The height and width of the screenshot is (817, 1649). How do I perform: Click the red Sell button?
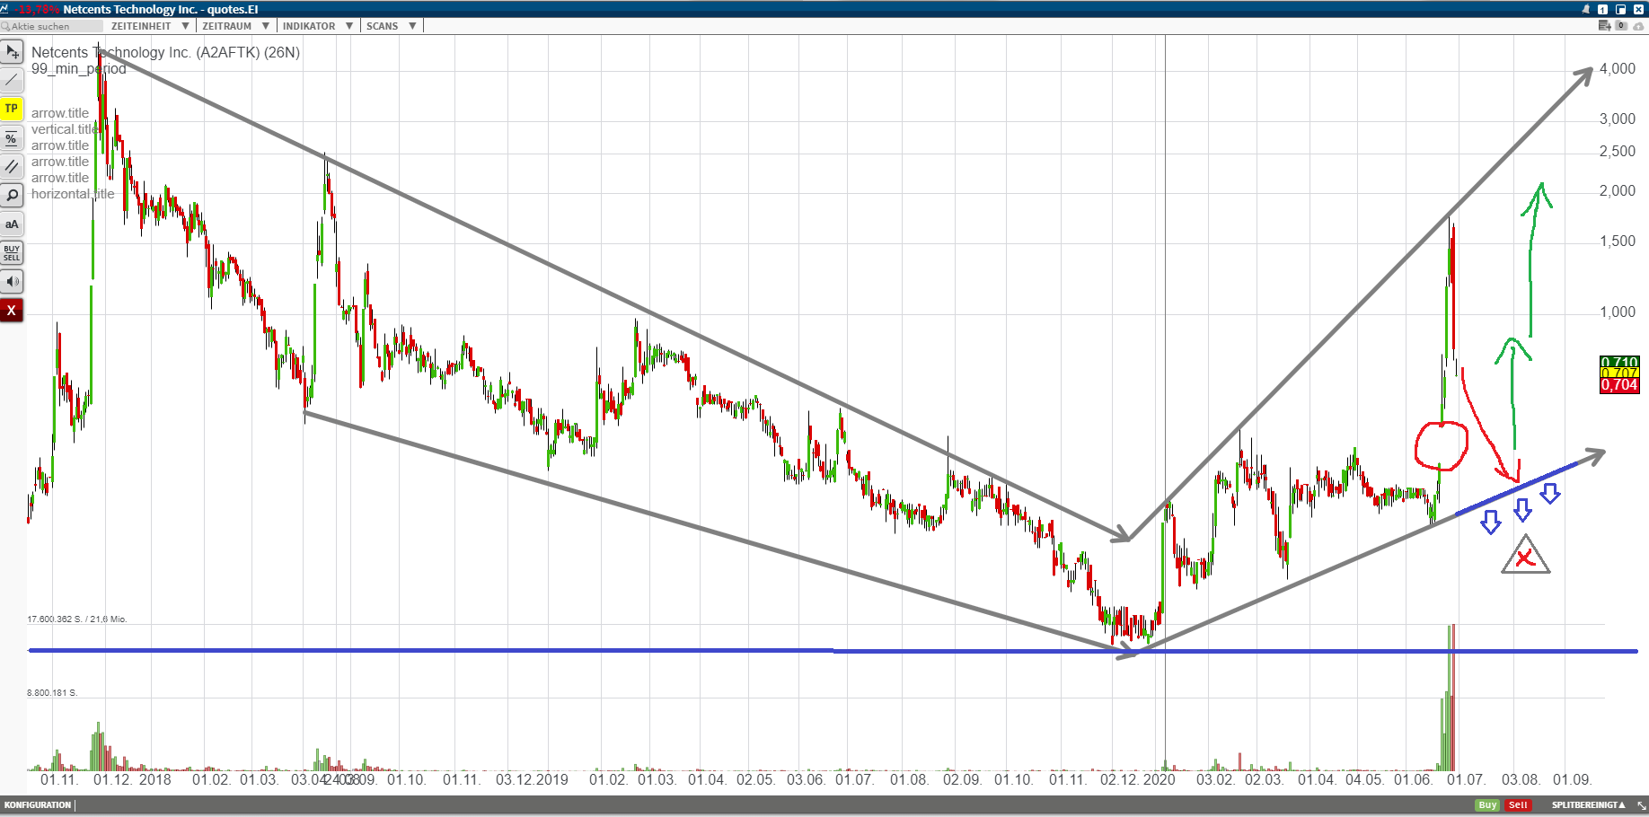[x=1518, y=805]
